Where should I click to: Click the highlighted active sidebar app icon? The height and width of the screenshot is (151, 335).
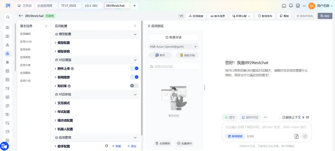(7, 54)
